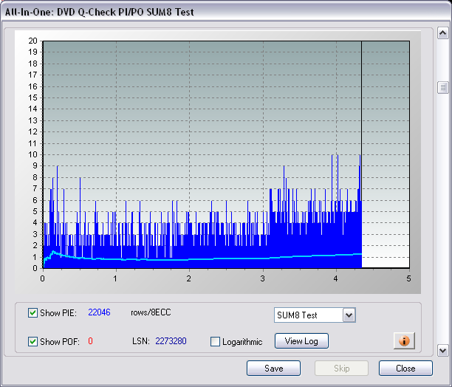Click the X-axis label 5
This screenshot has width=452, height=387.
coord(408,278)
